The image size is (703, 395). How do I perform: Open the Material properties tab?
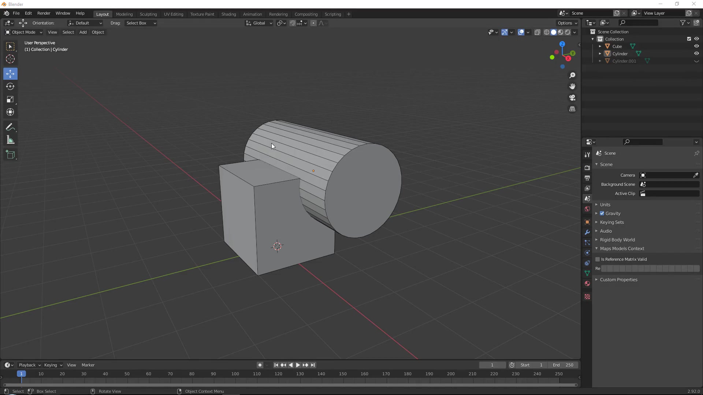point(587,283)
